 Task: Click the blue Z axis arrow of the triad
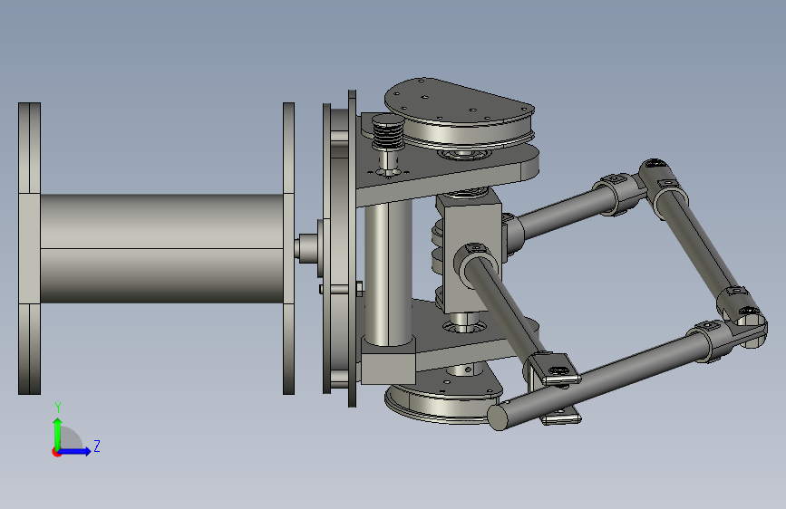click(x=75, y=451)
